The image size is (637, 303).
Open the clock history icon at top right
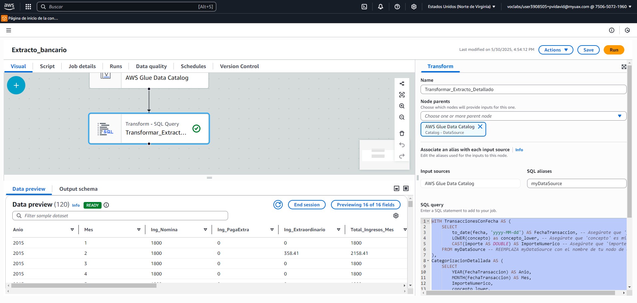pos(627,30)
